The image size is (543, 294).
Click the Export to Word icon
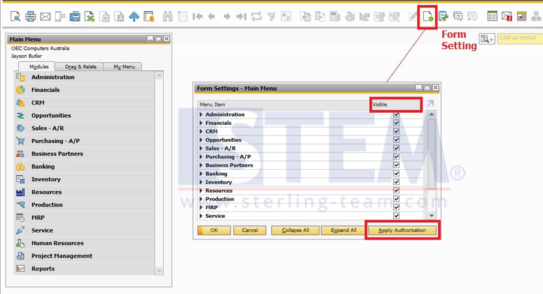[104, 16]
